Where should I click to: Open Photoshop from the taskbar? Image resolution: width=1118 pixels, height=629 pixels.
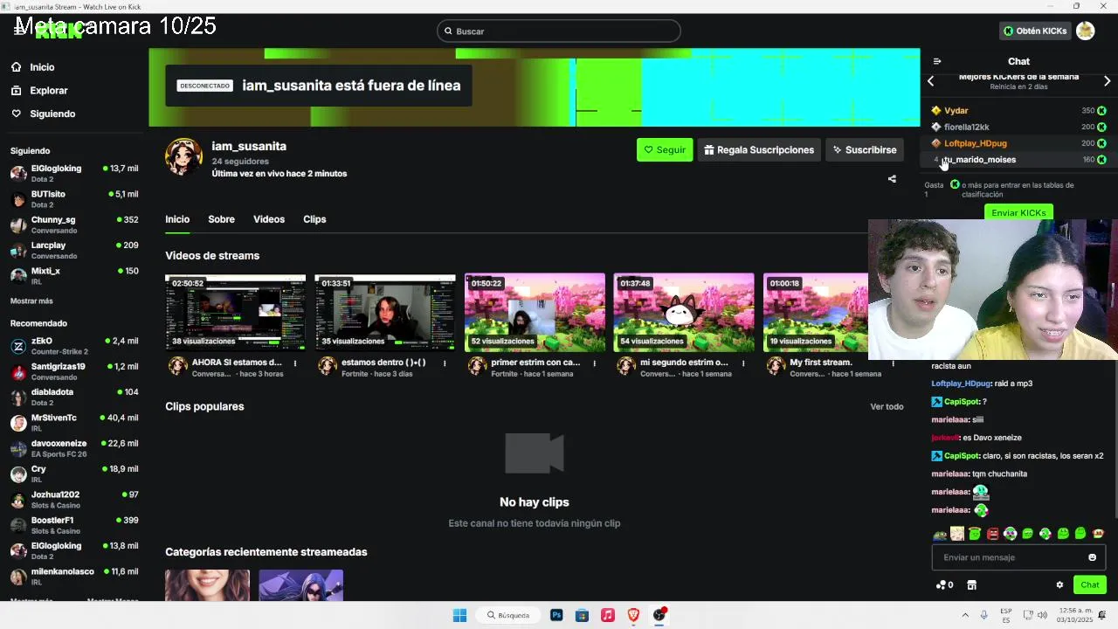pyautogui.click(x=556, y=615)
